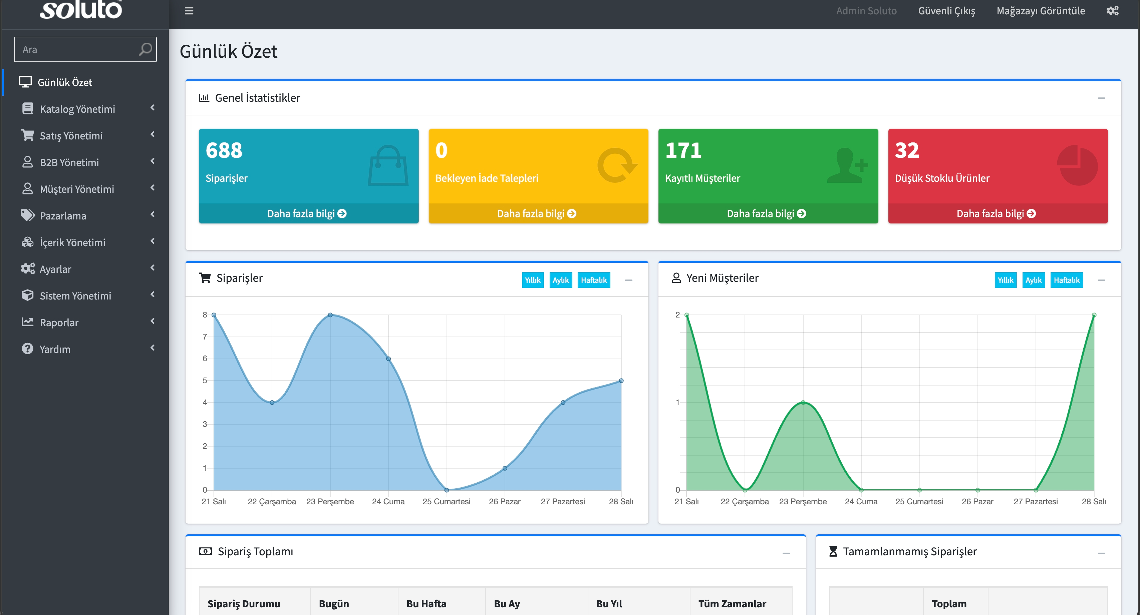Viewport: 1140px width, 615px height.
Task: Click the 28 Salı data point in Yeni Müşteriler chart
Action: 1094,315
